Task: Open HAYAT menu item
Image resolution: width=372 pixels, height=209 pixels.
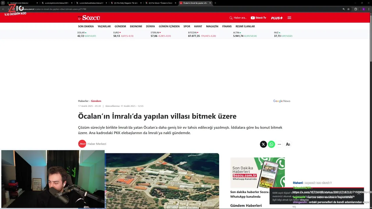Action: [x=198, y=26]
